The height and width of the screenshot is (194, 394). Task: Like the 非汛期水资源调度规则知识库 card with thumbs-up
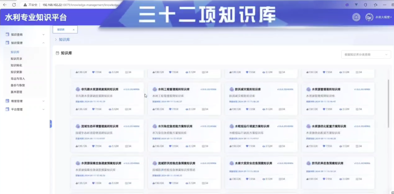click(x=77, y=109)
